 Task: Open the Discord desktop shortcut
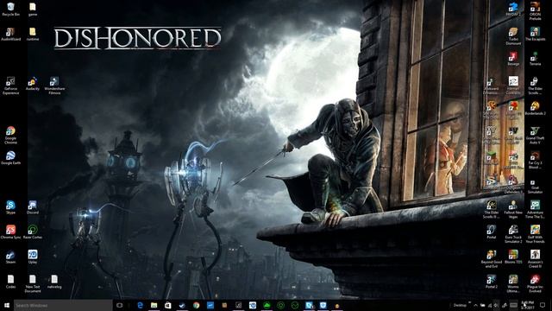pos(33,207)
